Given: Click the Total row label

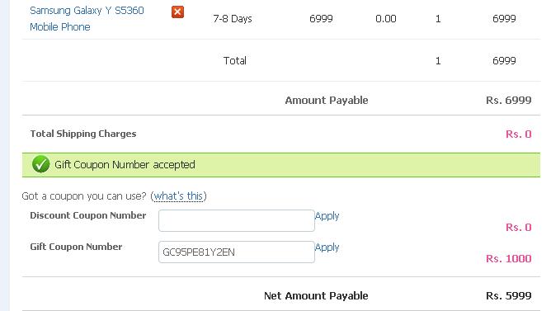Looking at the screenshot, I should pyautogui.click(x=235, y=61).
